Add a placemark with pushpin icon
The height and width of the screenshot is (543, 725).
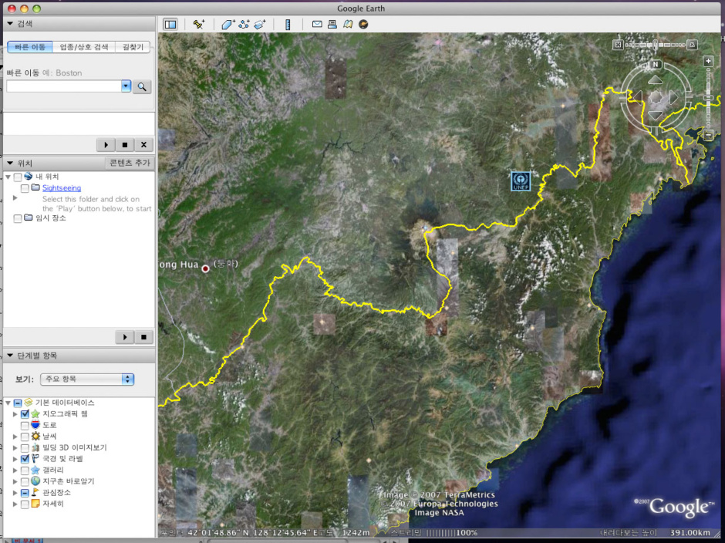click(199, 24)
